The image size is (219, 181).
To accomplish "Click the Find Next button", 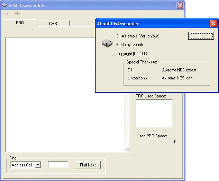I will point(88,165).
